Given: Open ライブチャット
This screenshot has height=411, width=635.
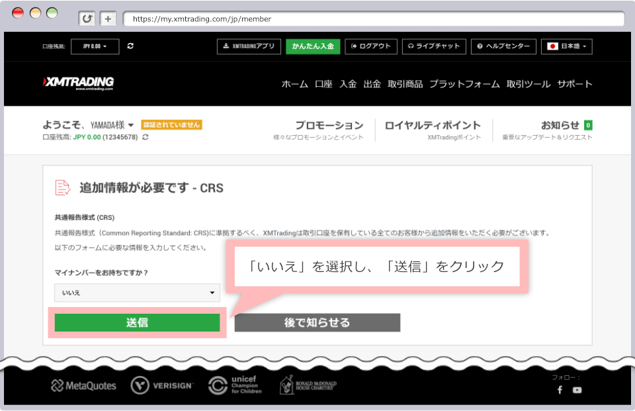Looking at the screenshot, I should 434,46.
